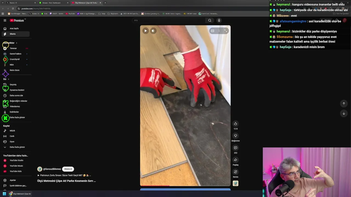Open the YouTube hamburger guide menu

[5, 21]
